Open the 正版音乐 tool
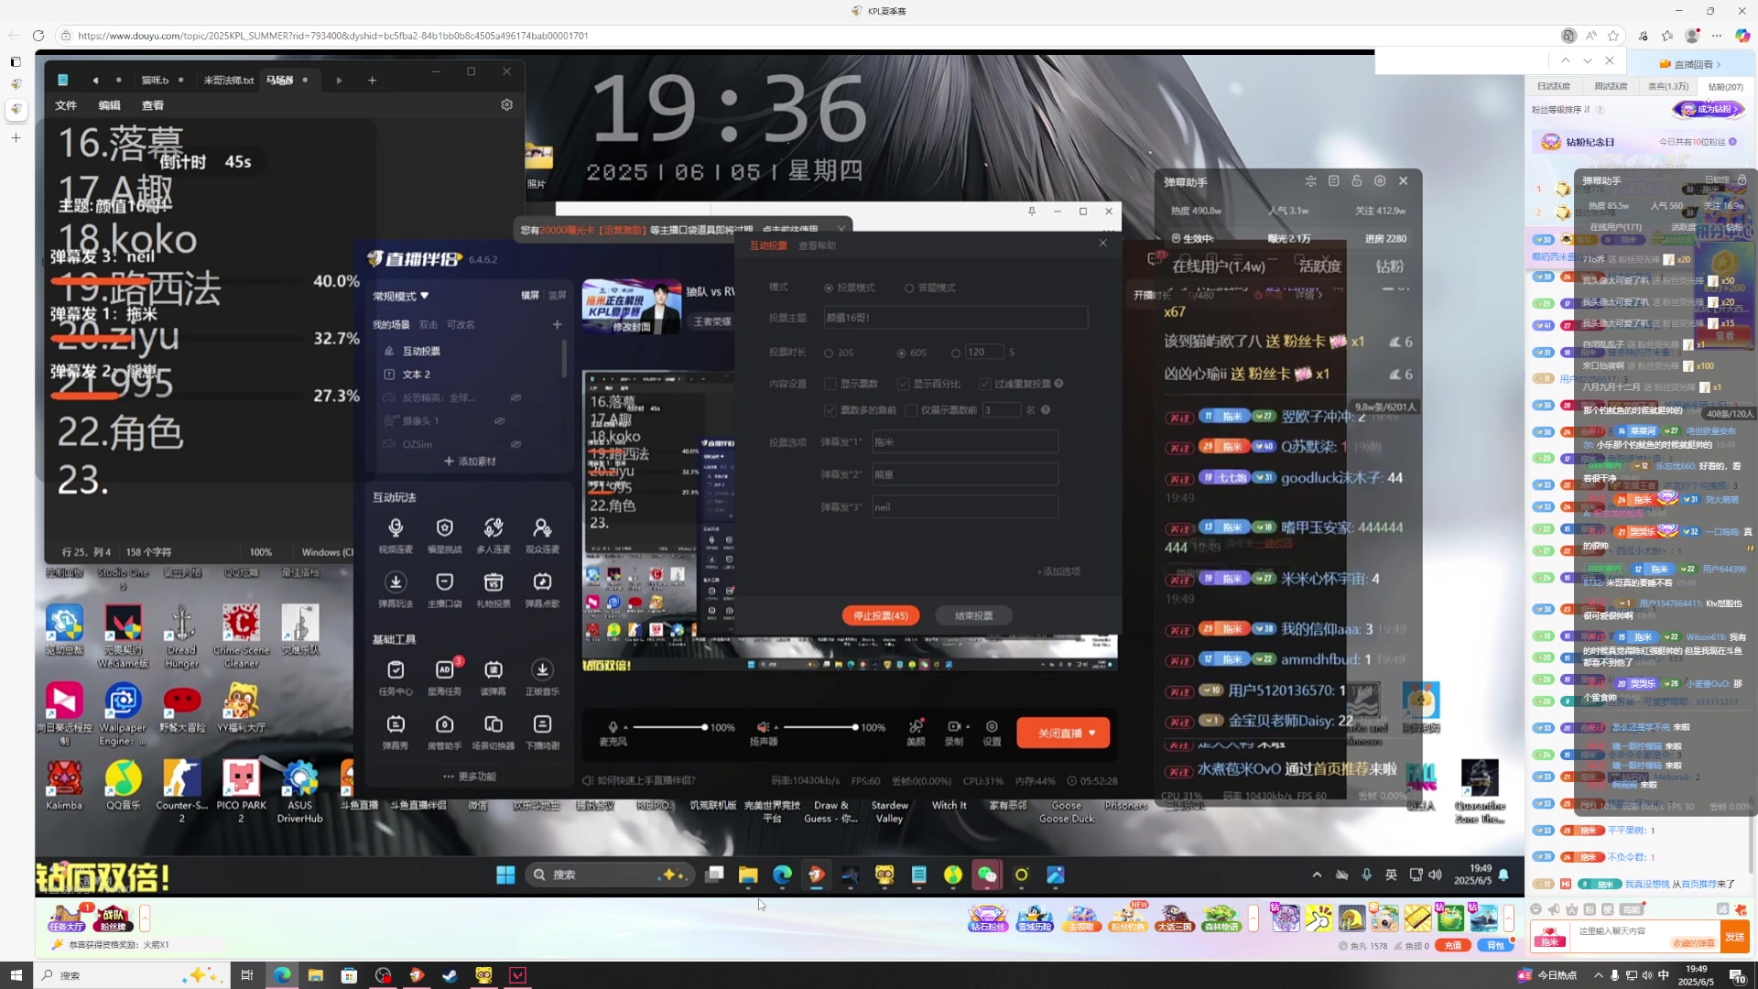Viewport: 1758px width, 989px height. (542, 678)
